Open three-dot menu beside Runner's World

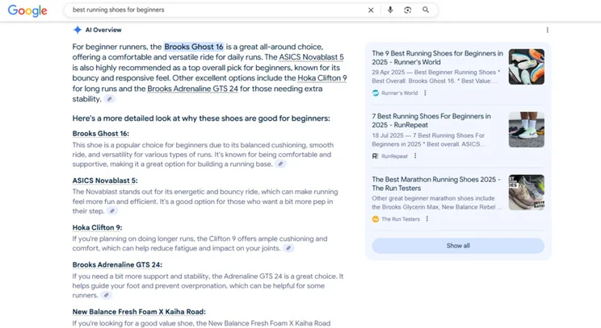pyautogui.click(x=425, y=93)
